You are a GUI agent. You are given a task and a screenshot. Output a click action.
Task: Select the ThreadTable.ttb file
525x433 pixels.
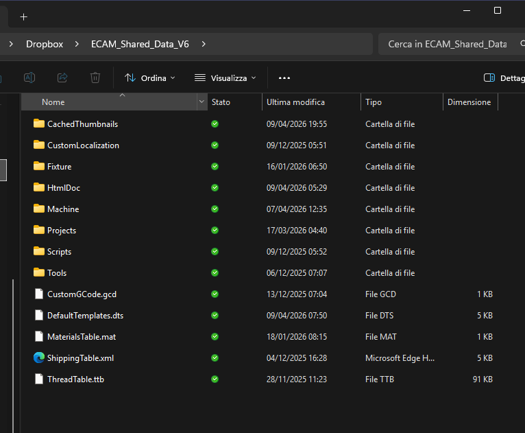pyautogui.click(x=75, y=379)
